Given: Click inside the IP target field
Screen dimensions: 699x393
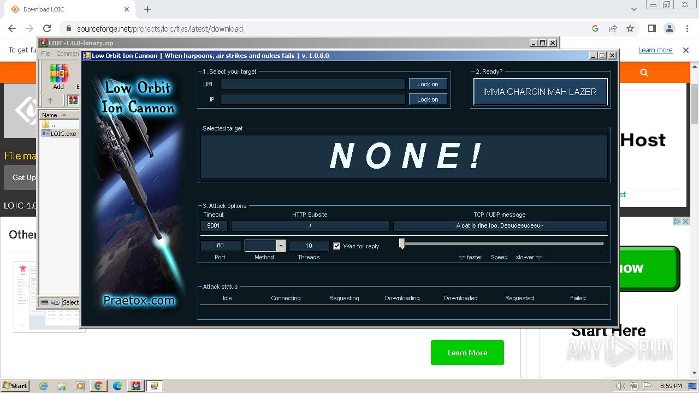Looking at the screenshot, I should coord(312,99).
